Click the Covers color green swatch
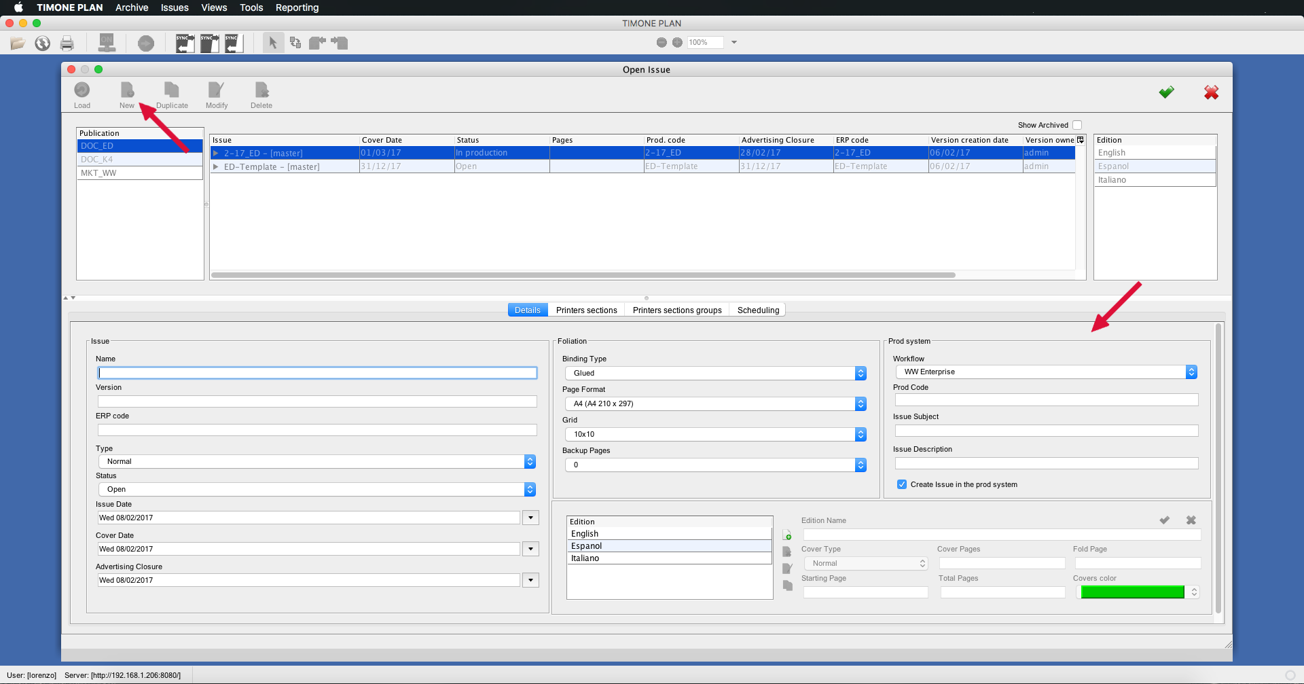The image size is (1304, 684). (1132, 592)
